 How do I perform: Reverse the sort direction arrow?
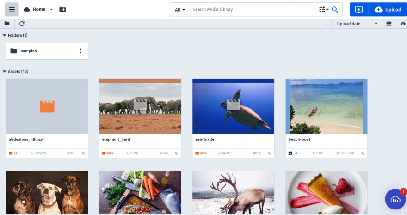[327, 24]
